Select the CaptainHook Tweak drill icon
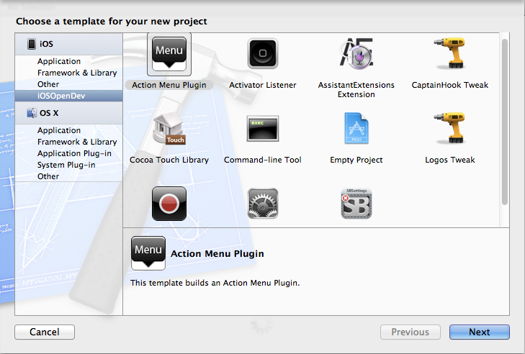Viewport: 525px width, 354px height. click(x=449, y=53)
